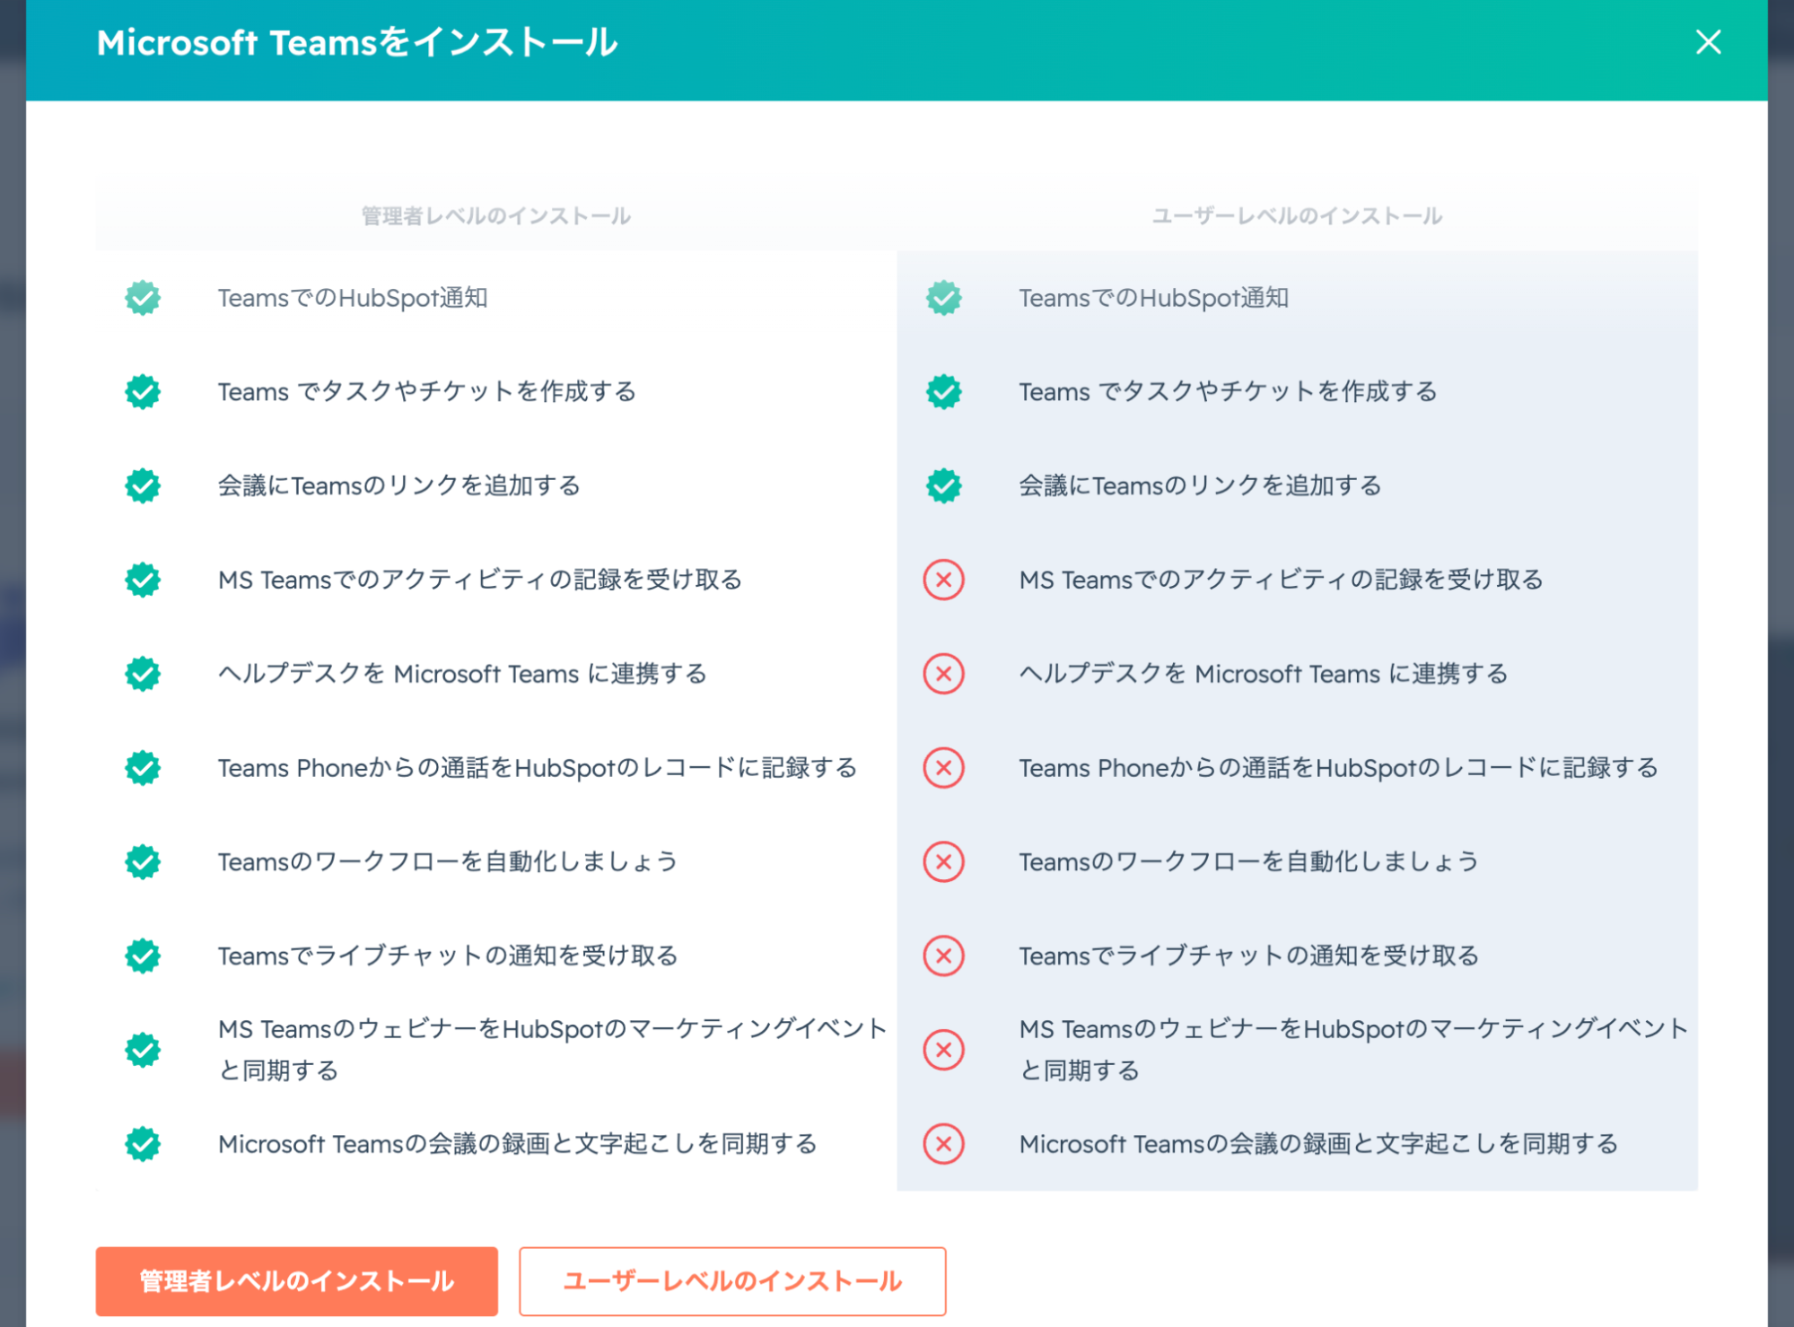Viewport: 1794px width, 1327px height.
Task: Click admin column checkmark for TeamsでのHubSpot通知
Action: [143, 298]
